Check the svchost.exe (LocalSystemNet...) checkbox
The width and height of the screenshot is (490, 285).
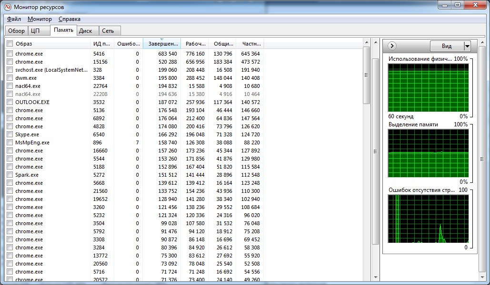click(10, 70)
